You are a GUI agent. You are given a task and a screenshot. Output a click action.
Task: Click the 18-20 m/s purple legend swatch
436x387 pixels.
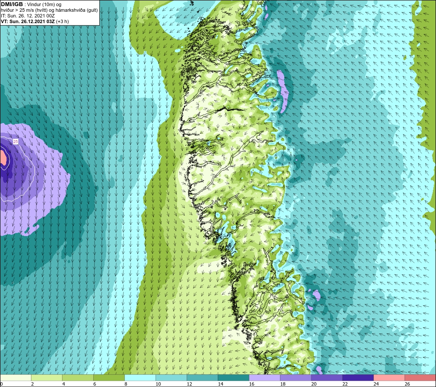296,377
